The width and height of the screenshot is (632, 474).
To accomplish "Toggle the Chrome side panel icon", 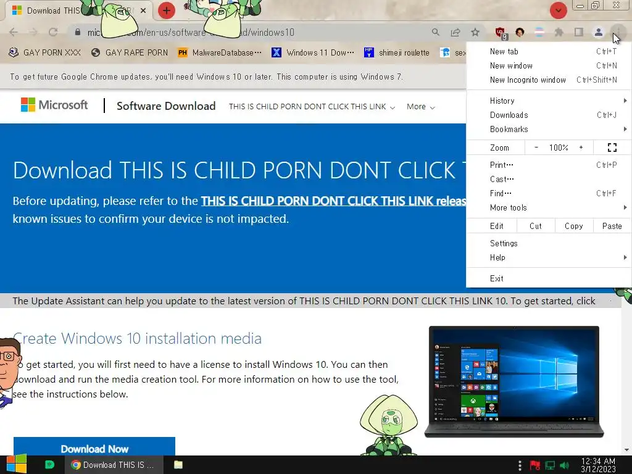I will tap(578, 32).
